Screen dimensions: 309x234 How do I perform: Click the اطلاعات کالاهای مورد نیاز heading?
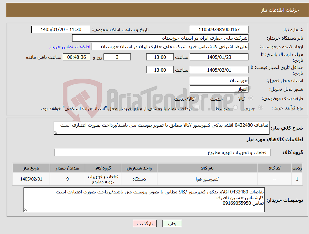[x=274, y=140]
